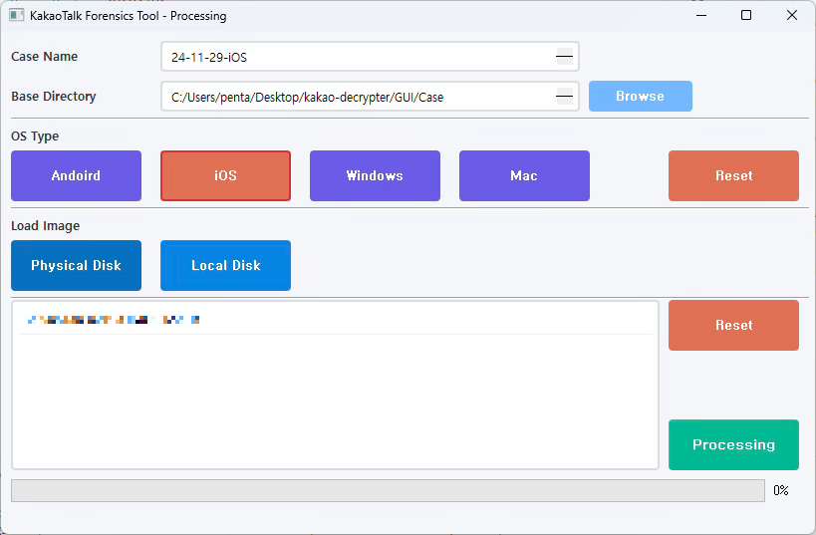Clear the Base Directory field dash button
This screenshot has height=535, width=816.
click(565, 97)
